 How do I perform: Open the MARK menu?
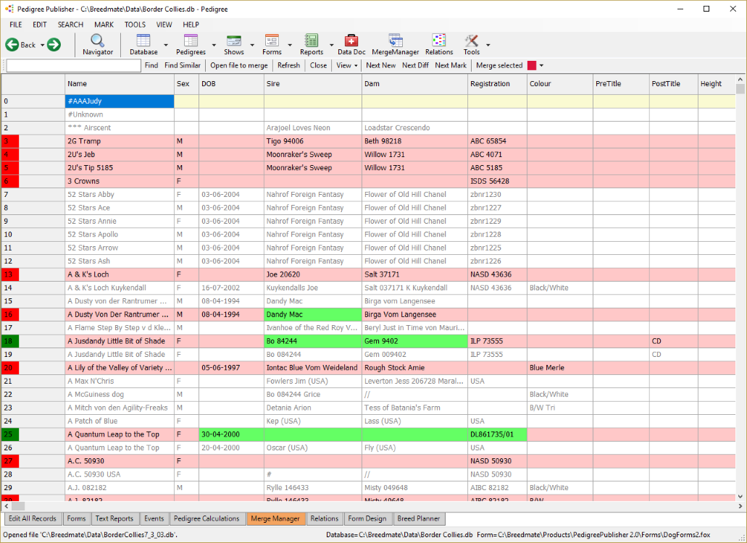[104, 25]
